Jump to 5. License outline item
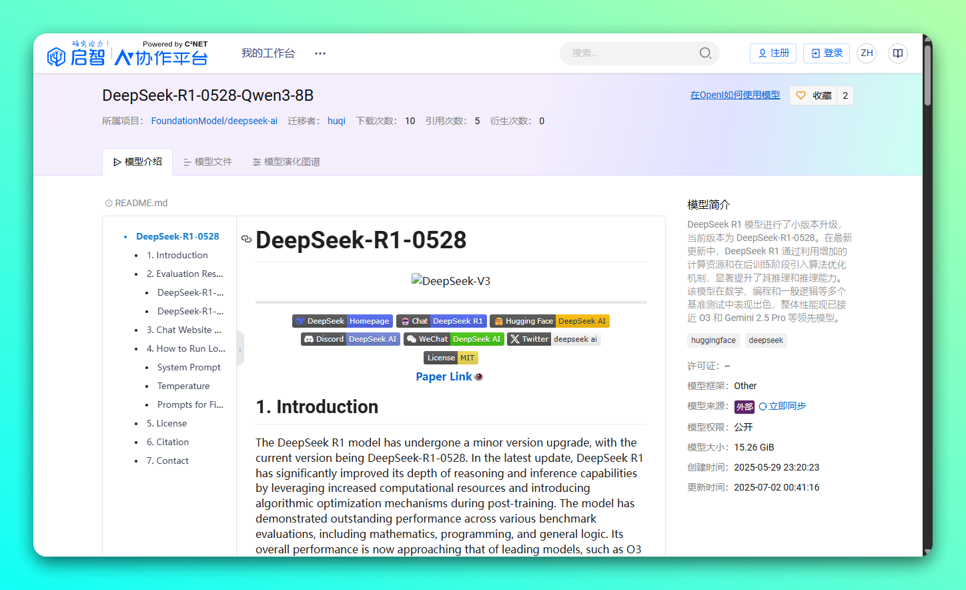966x590 pixels. pos(167,423)
